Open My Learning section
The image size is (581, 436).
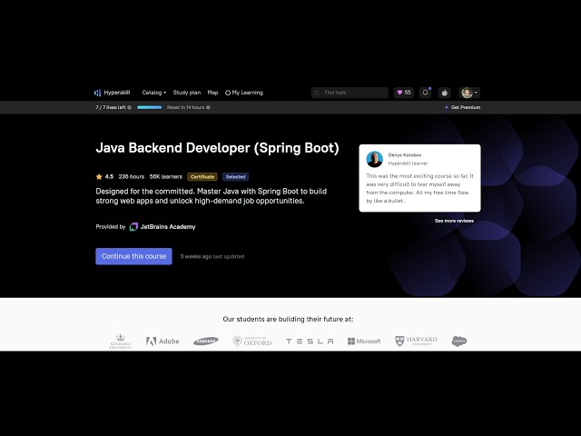point(244,93)
